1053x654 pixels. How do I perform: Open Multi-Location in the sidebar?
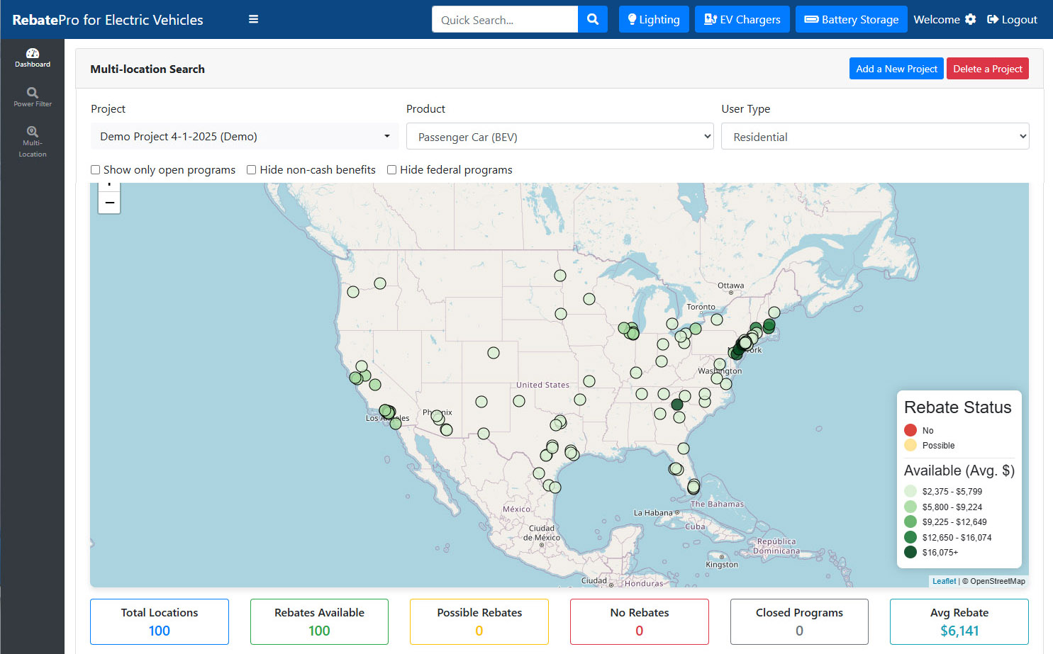click(x=33, y=142)
